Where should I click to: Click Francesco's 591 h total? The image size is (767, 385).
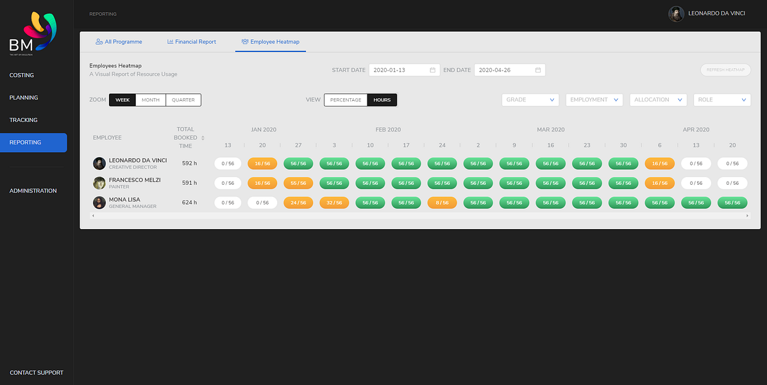point(189,183)
